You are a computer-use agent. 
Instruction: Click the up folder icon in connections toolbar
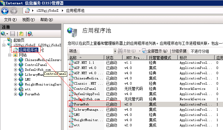tap(21, 34)
